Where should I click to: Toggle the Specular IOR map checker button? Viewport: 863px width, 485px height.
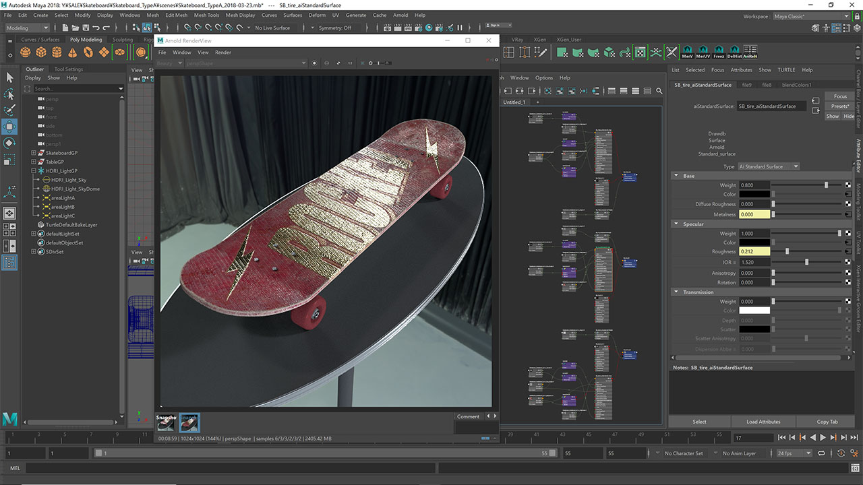[848, 262]
